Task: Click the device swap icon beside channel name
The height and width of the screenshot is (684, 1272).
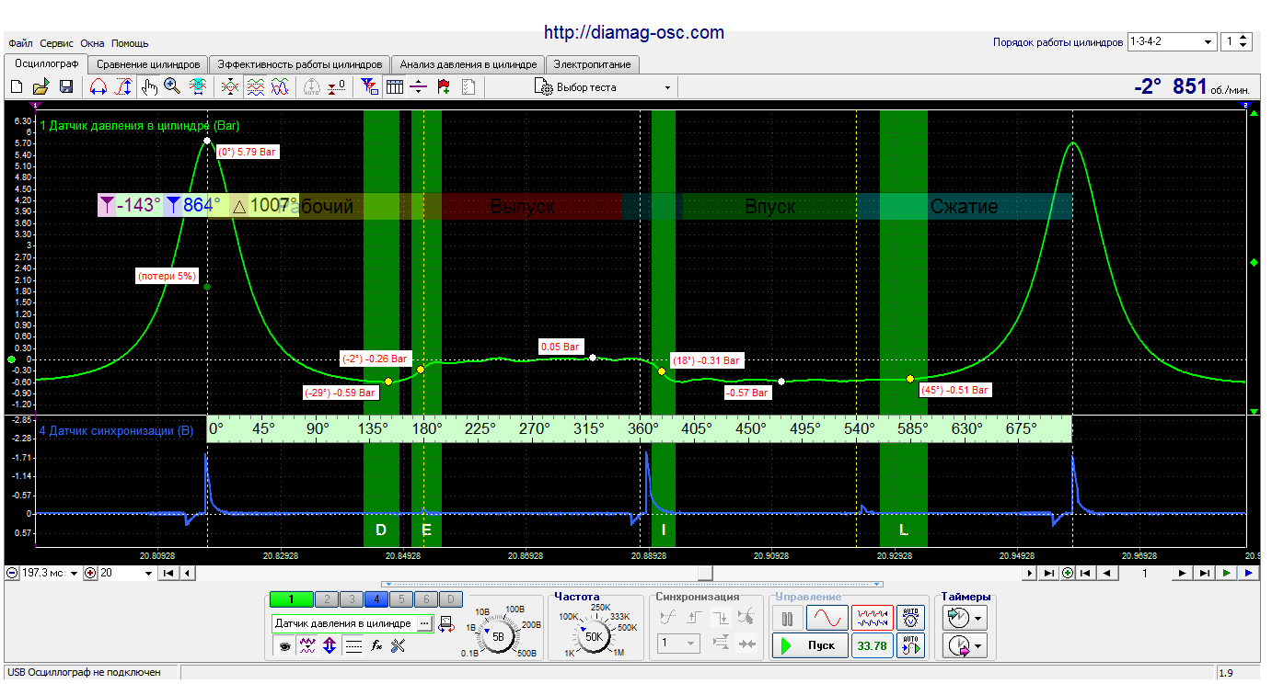Action: 447,624
